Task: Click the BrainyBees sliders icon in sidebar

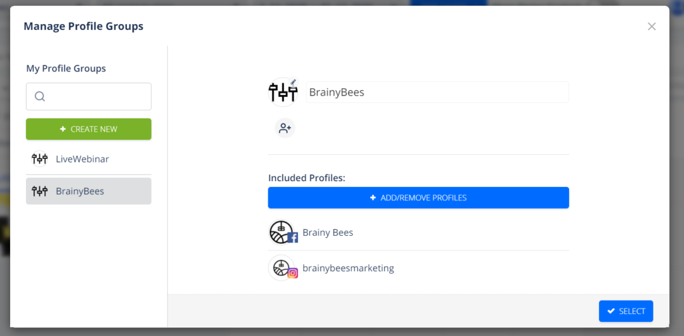Action: pos(39,190)
